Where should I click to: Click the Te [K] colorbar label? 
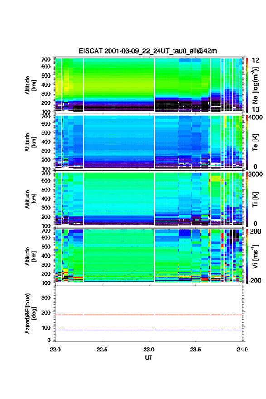(x=255, y=142)
